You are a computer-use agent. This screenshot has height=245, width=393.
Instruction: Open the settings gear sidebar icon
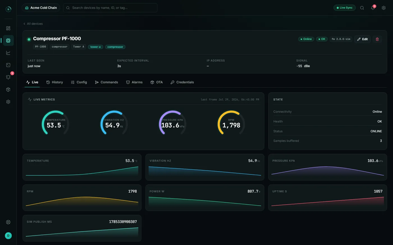click(8, 102)
